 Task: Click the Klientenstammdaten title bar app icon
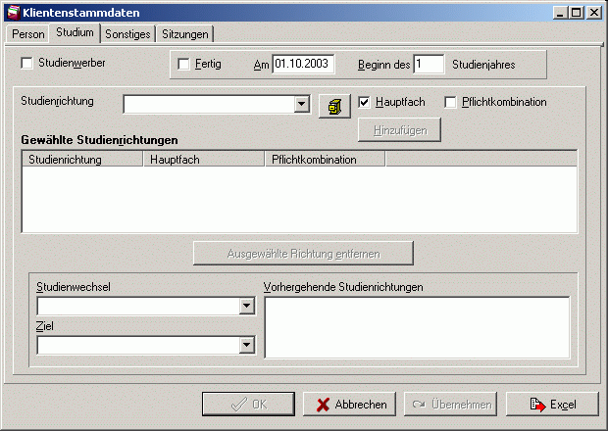click(x=14, y=13)
